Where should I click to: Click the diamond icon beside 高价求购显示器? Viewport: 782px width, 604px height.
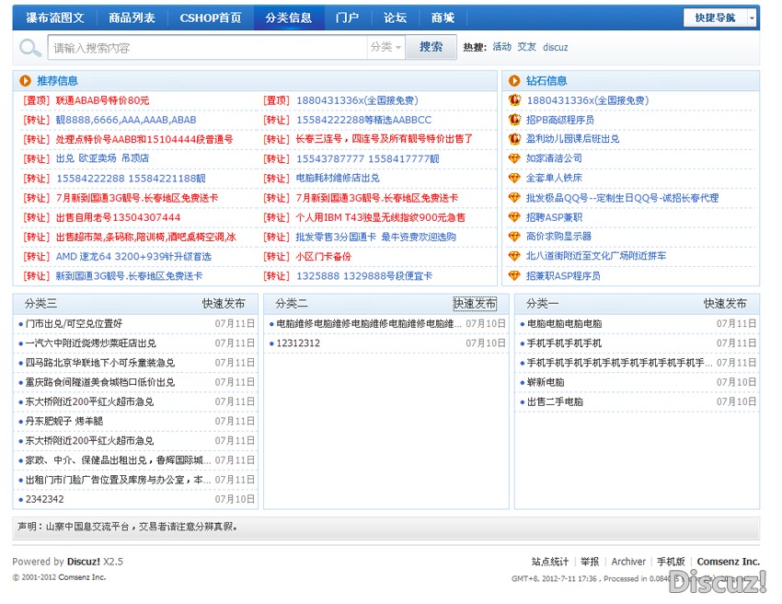pyautogui.click(x=515, y=237)
